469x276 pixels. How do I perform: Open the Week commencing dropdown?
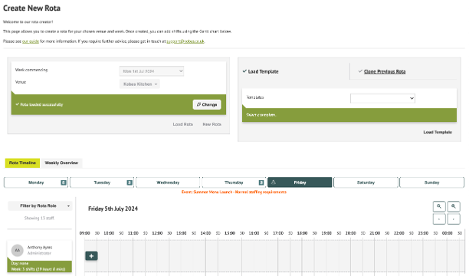point(151,71)
